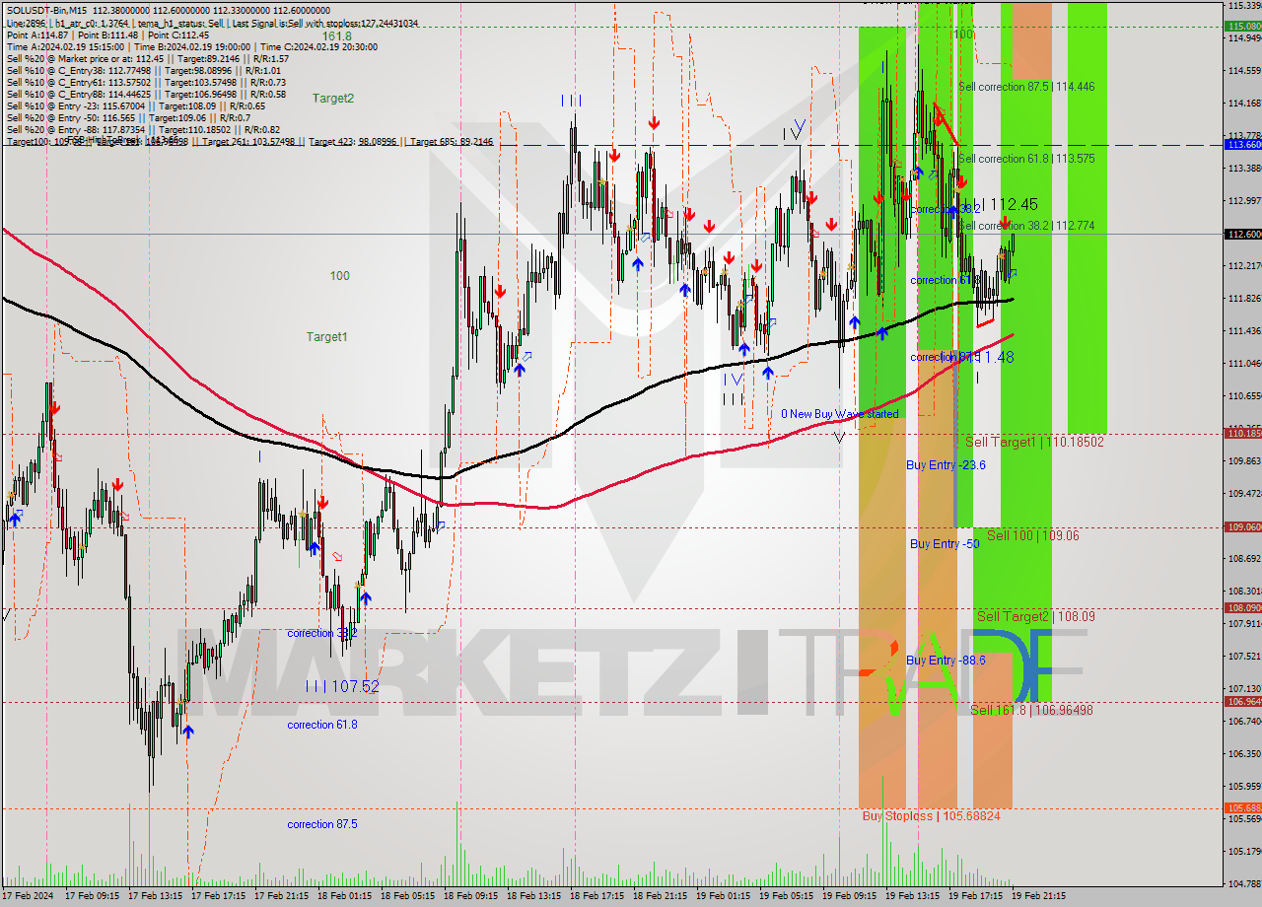Select the 107.510 price scale value
The image size is (1262, 907).
1244,656
